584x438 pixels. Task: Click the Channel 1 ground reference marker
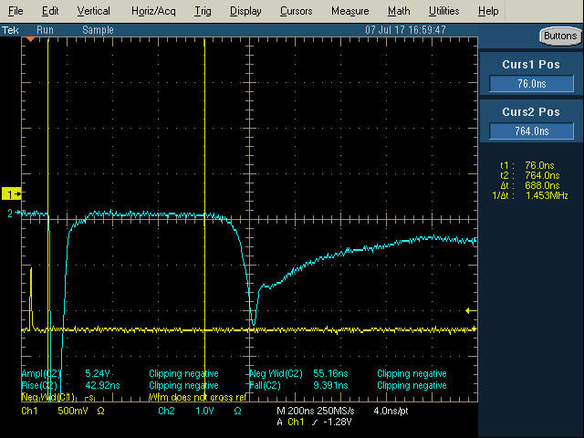(x=12, y=193)
